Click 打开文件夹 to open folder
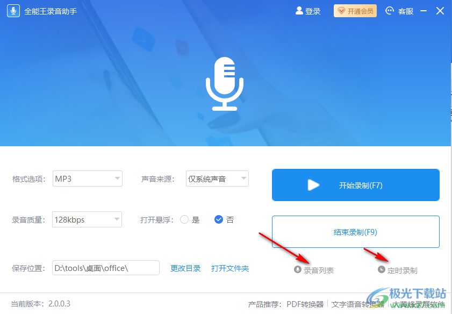Image resolution: width=452 pixels, height=314 pixels. (230, 268)
